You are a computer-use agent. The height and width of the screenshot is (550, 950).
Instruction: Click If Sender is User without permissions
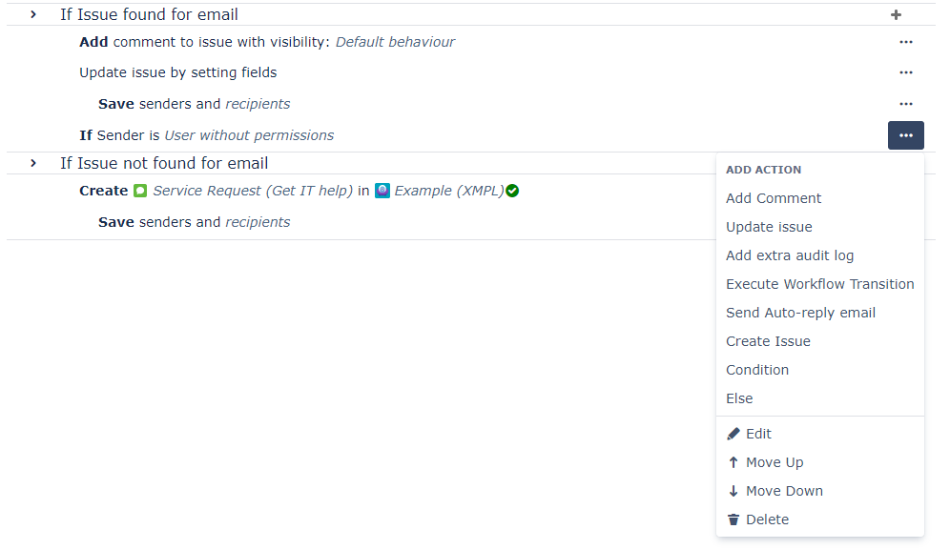(207, 135)
